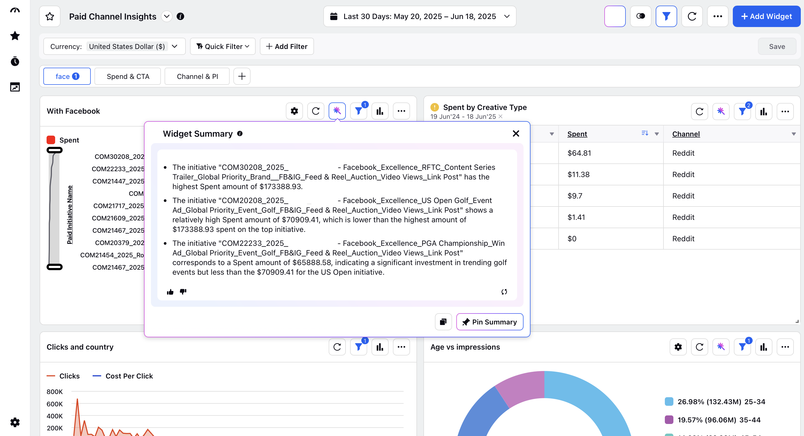
Task: Switch to the Spend & CTA tab
Action: (128, 77)
